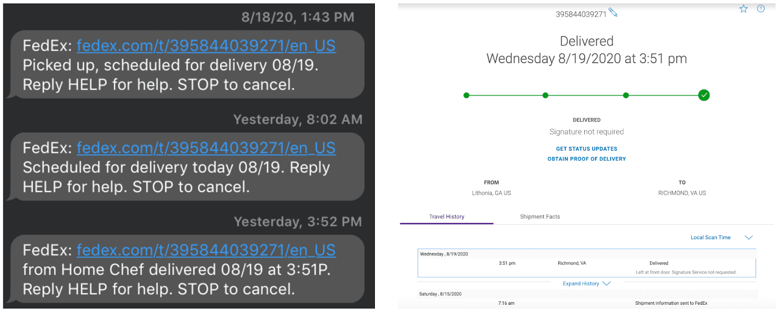
Task: Click the star favorite icon
Action: (x=743, y=9)
